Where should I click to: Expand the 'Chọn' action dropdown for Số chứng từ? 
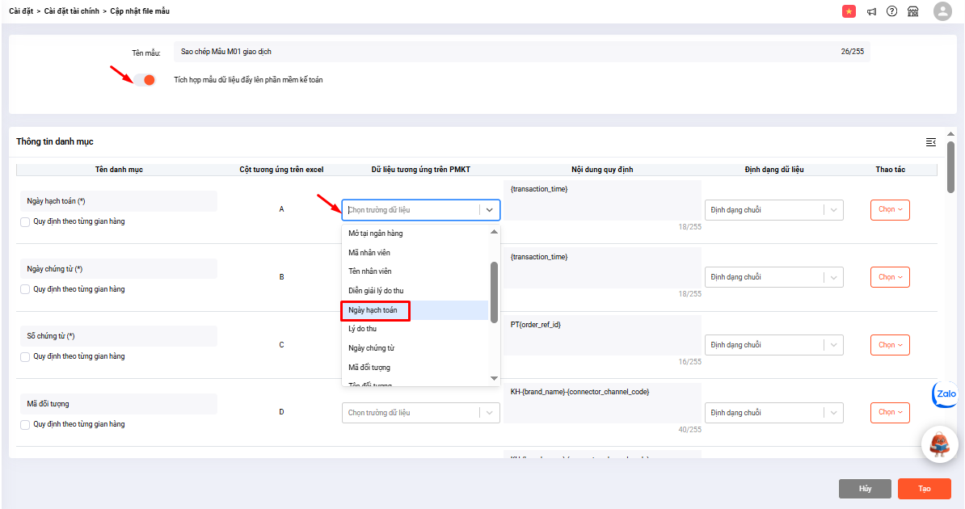click(890, 344)
